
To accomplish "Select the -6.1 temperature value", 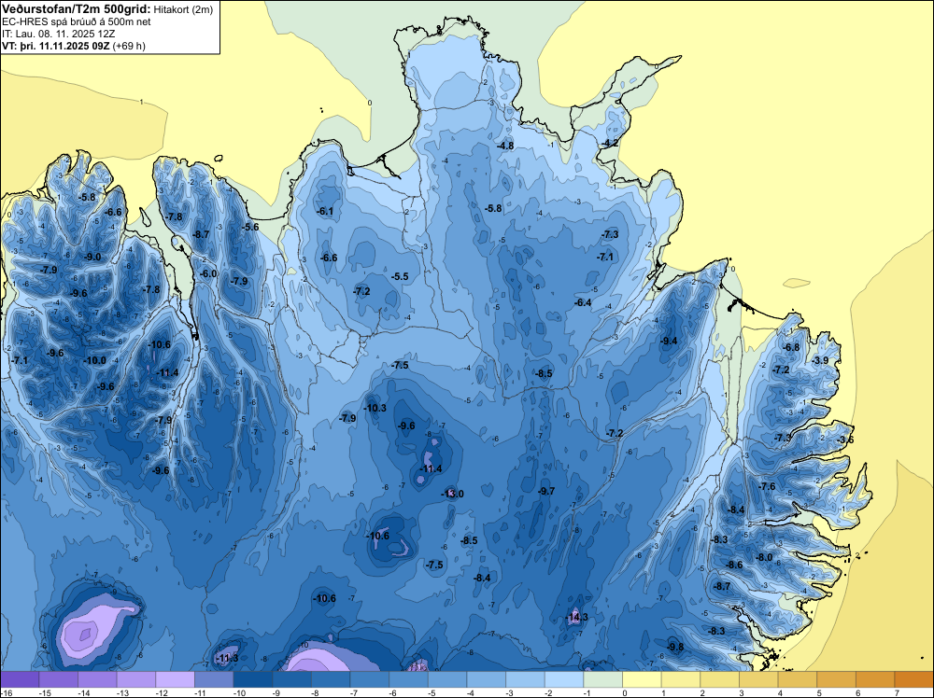I will click(325, 211).
